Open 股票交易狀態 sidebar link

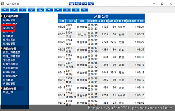click(10, 64)
